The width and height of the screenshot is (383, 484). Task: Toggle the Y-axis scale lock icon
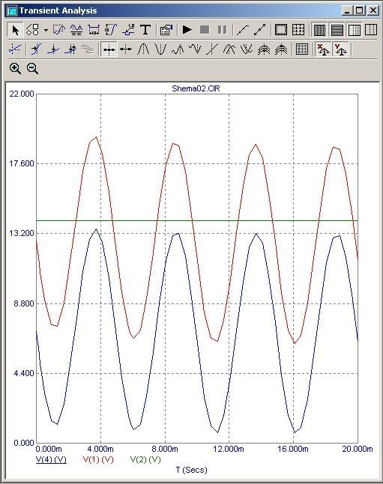[x=341, y=49]
